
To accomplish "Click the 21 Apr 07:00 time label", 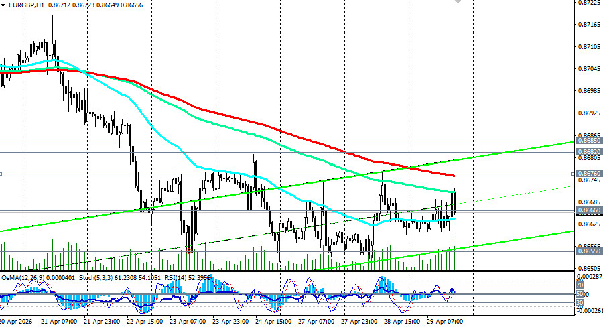I will click(59, 322).
